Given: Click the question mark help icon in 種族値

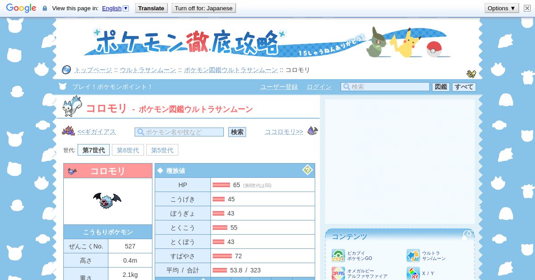Looking at the screenshot, I should point(307,170).
